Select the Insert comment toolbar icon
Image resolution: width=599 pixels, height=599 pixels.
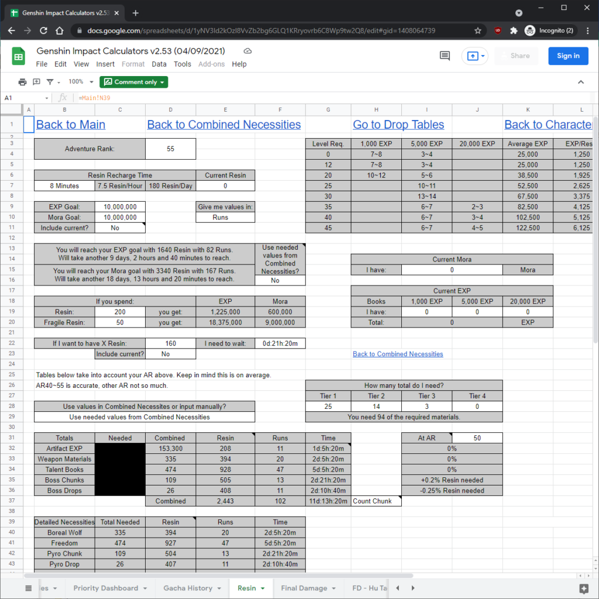click(36, 82)
